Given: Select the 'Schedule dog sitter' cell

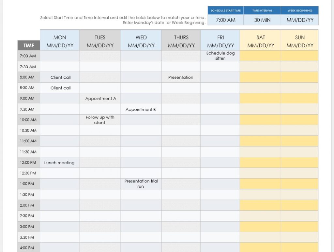Looking at the screenshot, I should (x=220, y=56).
